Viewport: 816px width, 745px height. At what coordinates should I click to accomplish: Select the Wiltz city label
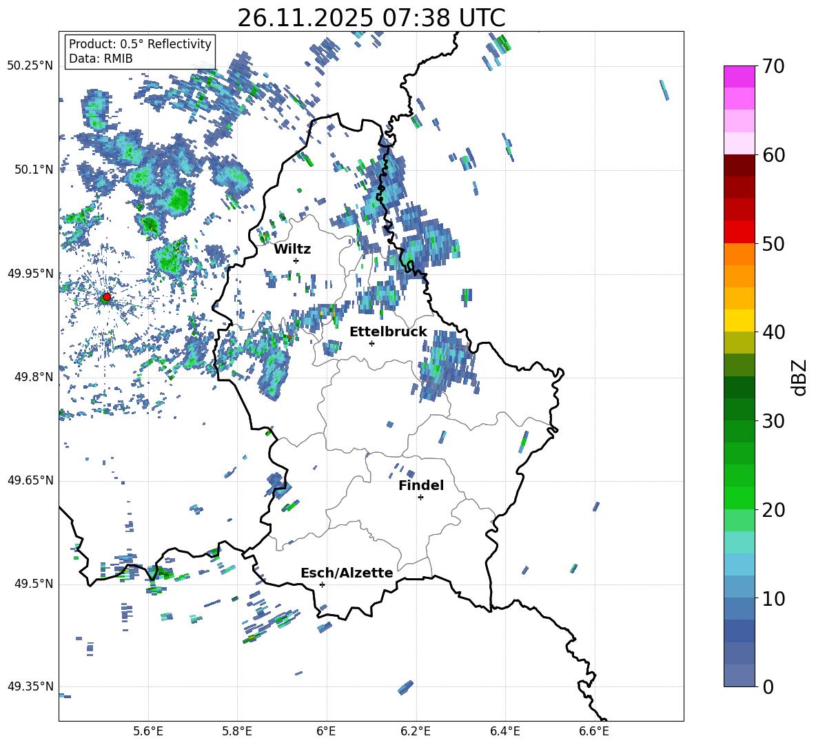coord(292,249)
